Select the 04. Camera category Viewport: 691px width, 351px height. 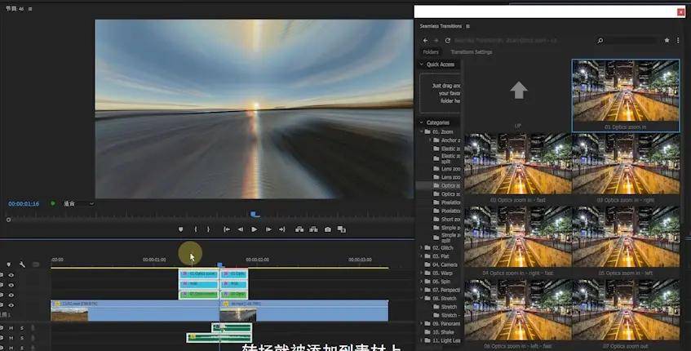(x=441, y=264)
